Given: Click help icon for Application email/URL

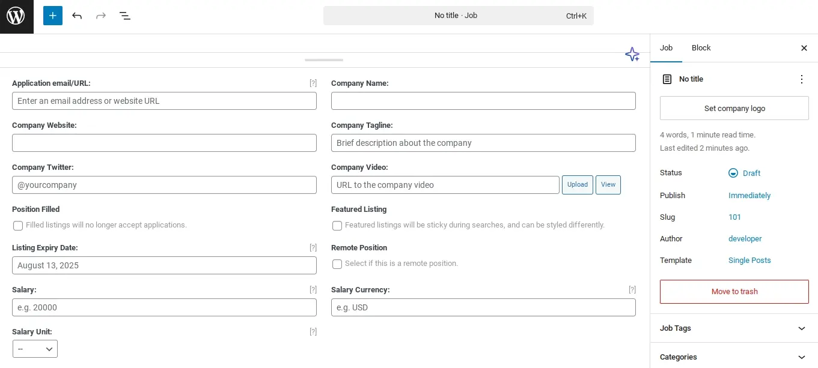Looking at the screenshot, I should 313,83.
